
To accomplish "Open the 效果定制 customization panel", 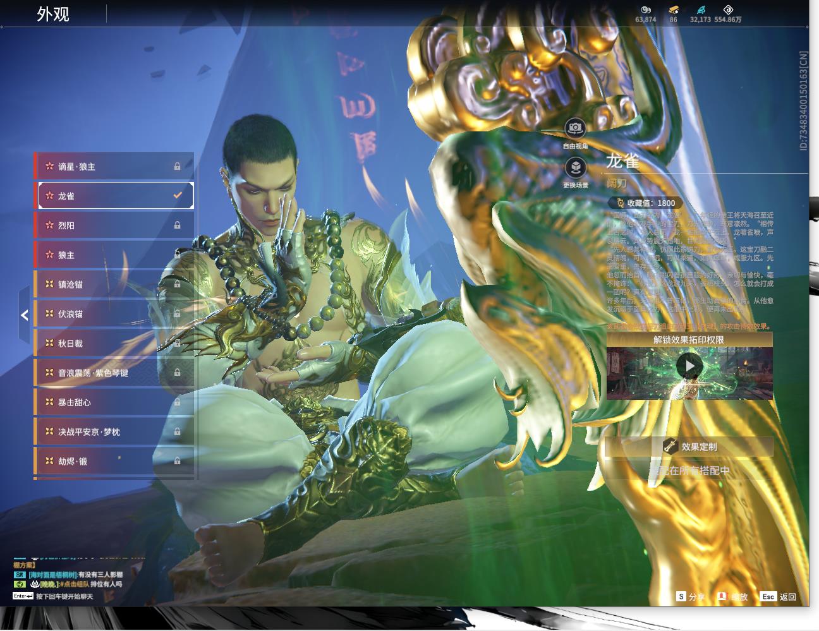I will (689, 447).
